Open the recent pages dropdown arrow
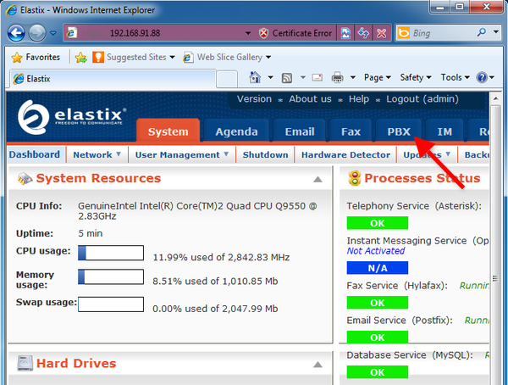The width and height of the screenshot is (508, 385). click(x=53, y=33)
